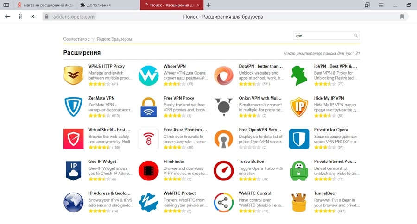Viewport: 417px width, 224px height.
Task: Open the Hide My IP VPN title
Action: pyautogui.click(x=329, y=98)
